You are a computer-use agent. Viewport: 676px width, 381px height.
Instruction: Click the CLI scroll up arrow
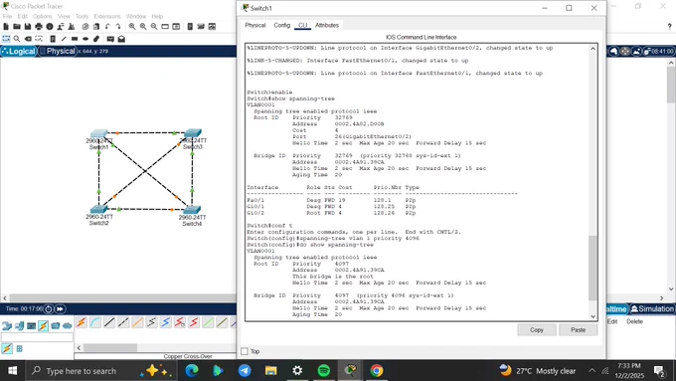tap(592, 49)
